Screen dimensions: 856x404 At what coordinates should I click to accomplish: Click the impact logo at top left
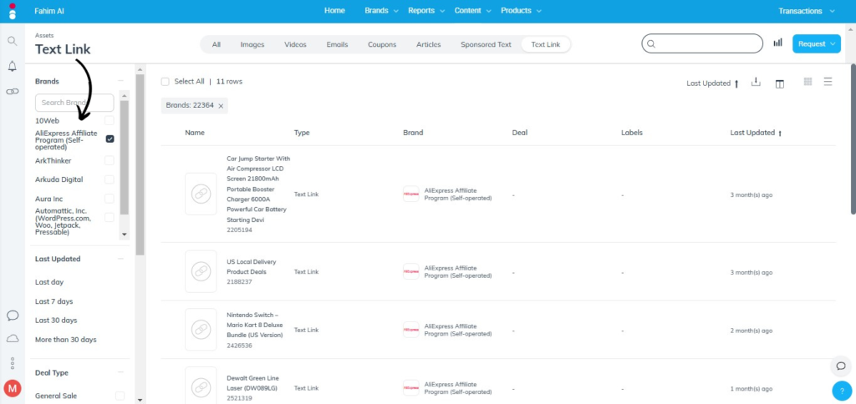(12, 12)
